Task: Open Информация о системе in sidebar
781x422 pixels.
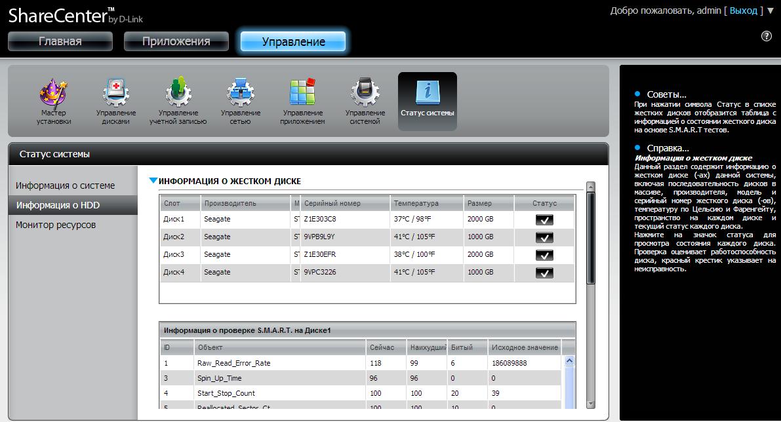Action: pyautogui.click(x=66, y=185)
